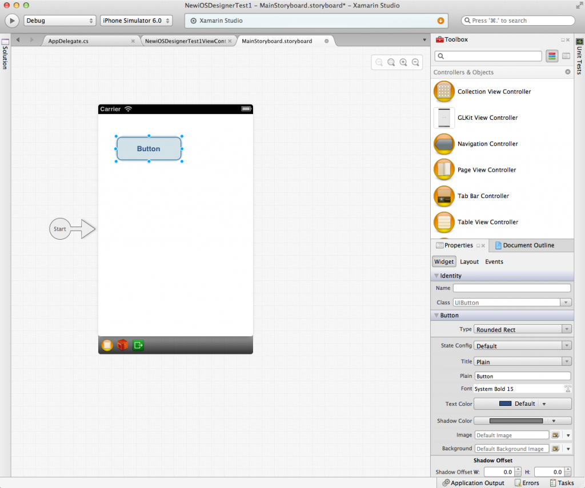Run the project with the play button
Screen dimensions: 585x488
[12, 21]
